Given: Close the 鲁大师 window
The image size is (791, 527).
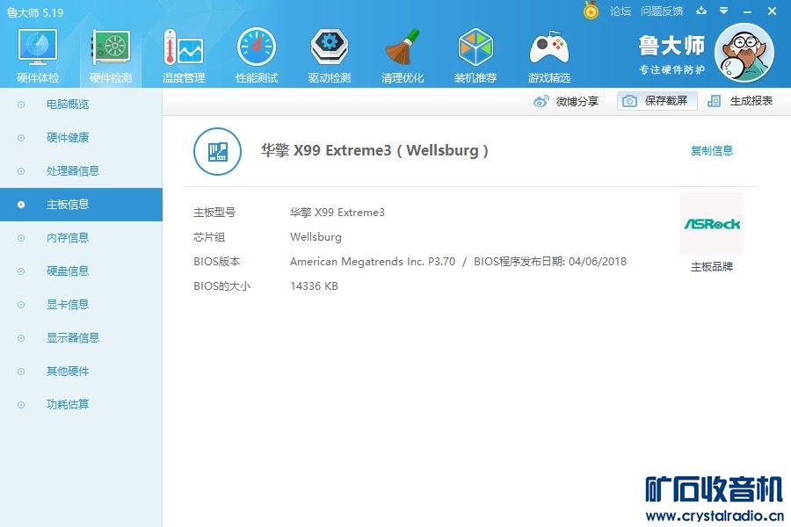Looking at the screenshot, I should pos(772,11).
